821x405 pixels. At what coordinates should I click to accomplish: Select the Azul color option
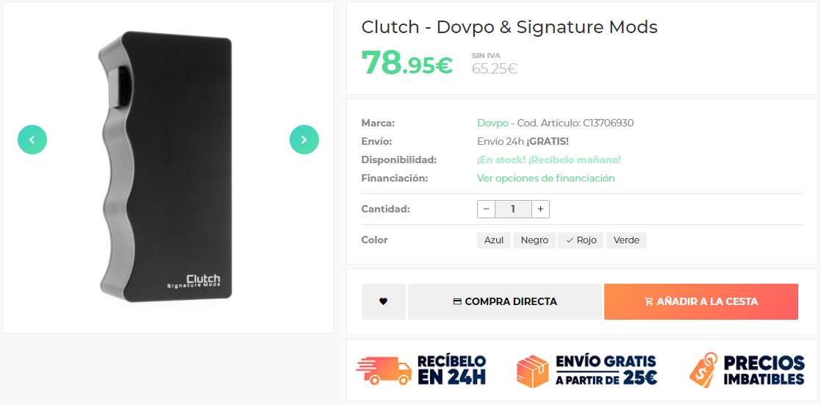pyautogui.click(x=494, y=240)
